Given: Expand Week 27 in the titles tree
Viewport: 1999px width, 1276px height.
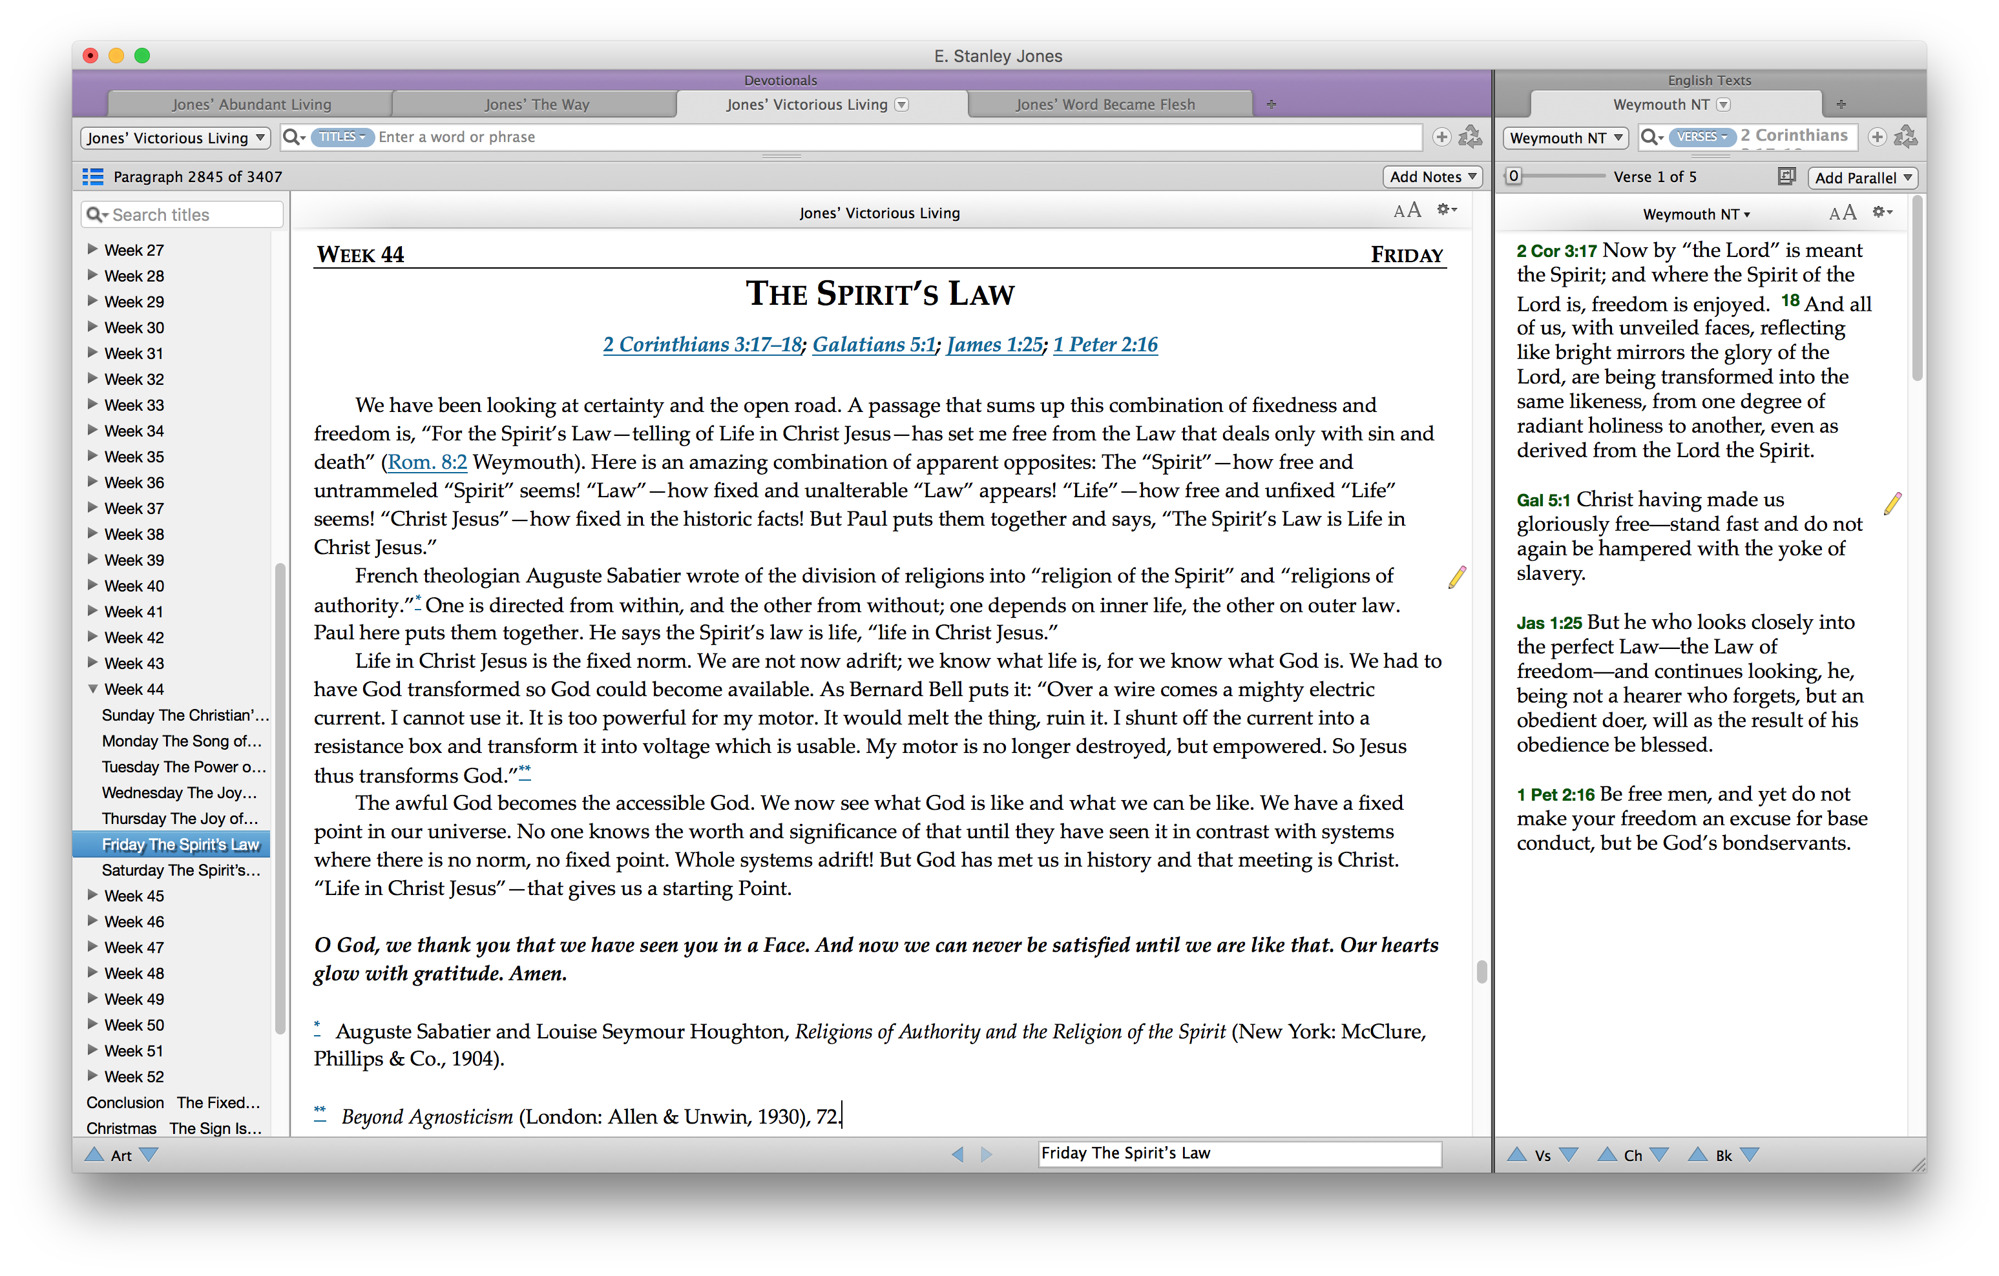Looking at the screenshot, I should (x=93, y=249).
